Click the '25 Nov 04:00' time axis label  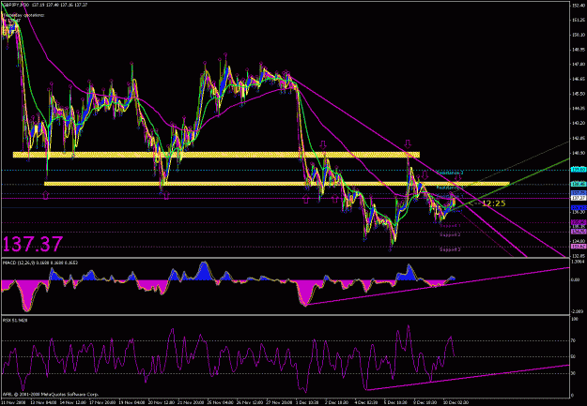(220, 402)
